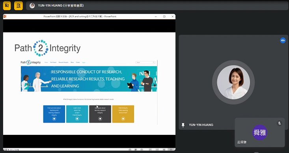Click the pin icon beside YUN-YIN HUANG
The width and height of the screenshot is (289, 153).
point(183,125)
